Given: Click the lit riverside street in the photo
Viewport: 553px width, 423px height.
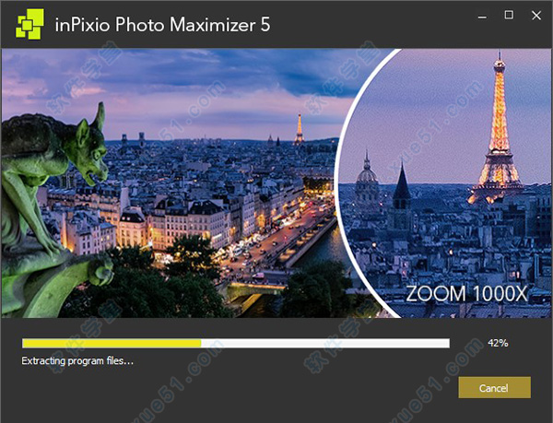Looking at the screenshot, I should (268, 240).
